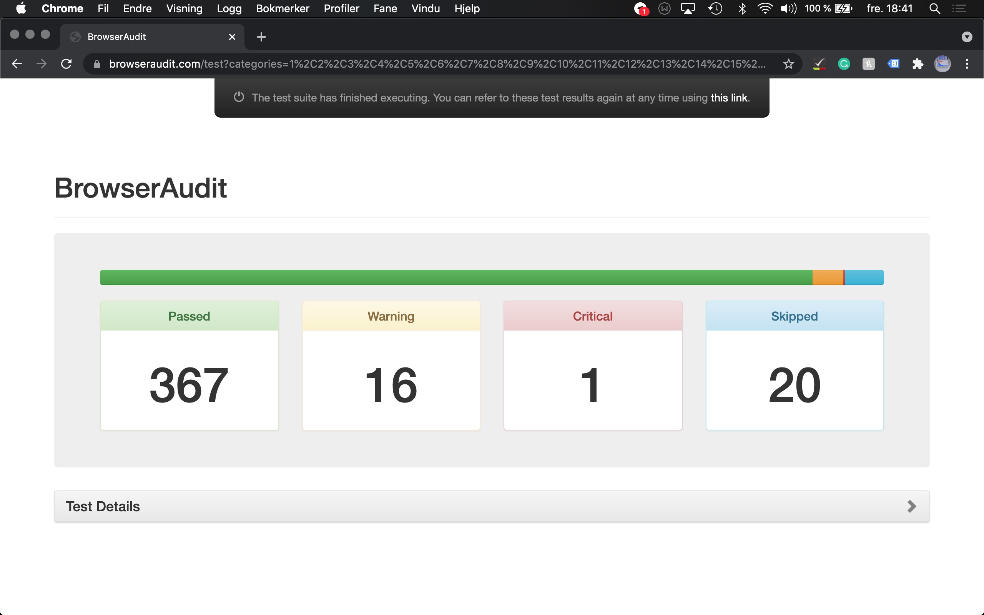
Task: Click the critical count of 1
Action: point(590,385)
